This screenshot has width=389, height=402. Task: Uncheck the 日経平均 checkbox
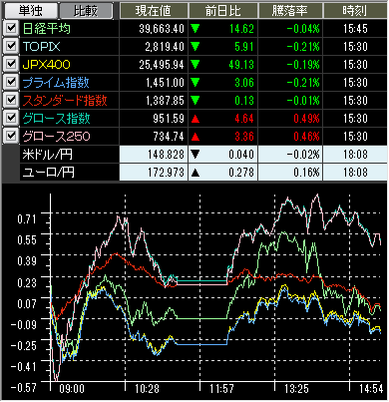tap(11, 28)
